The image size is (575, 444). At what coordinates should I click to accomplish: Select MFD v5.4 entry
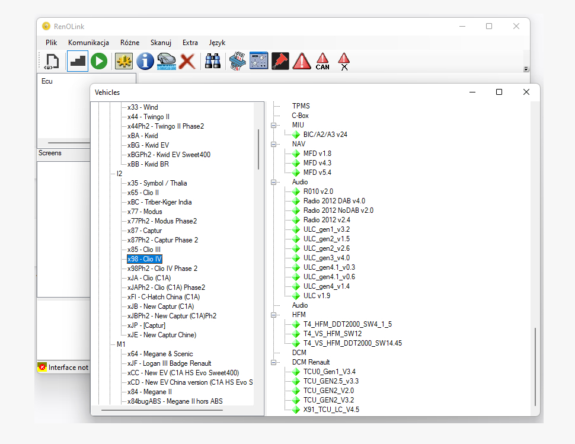317,173
